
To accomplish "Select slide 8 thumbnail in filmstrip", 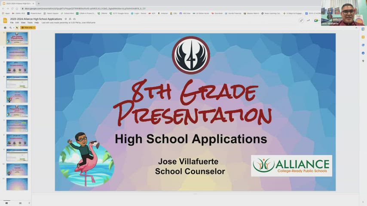I will [17, 140].
